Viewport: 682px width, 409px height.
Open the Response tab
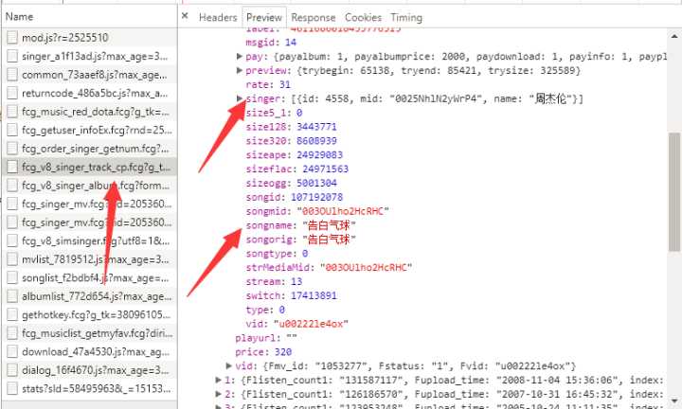click(314, 17)
